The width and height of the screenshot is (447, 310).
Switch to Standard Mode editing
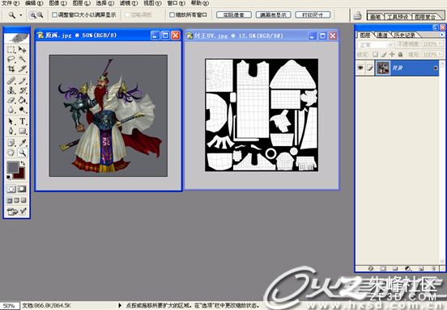(x=11, y=189)
